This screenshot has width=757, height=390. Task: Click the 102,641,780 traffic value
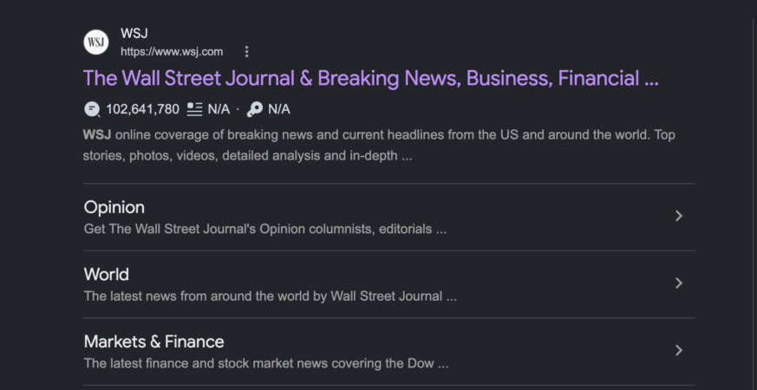coord(142,109)
